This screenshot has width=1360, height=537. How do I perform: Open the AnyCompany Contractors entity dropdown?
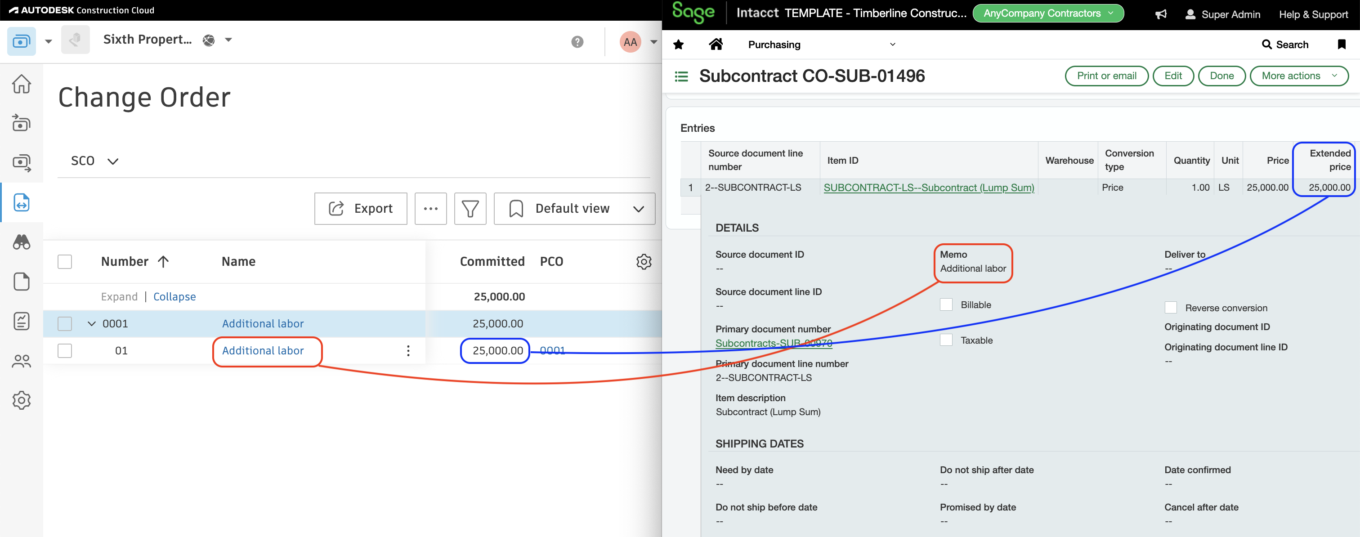click(x=1047, y=13)
